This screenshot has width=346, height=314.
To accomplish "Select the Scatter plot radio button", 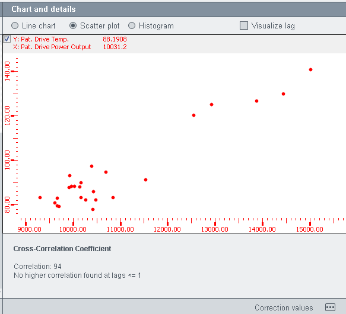I will coord(73,26).
